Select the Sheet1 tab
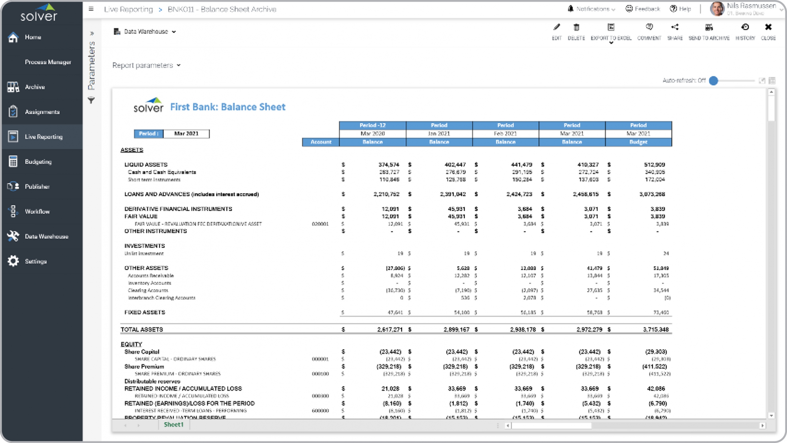 point(174,425)
